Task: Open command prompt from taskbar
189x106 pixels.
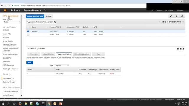Action: 43,104
